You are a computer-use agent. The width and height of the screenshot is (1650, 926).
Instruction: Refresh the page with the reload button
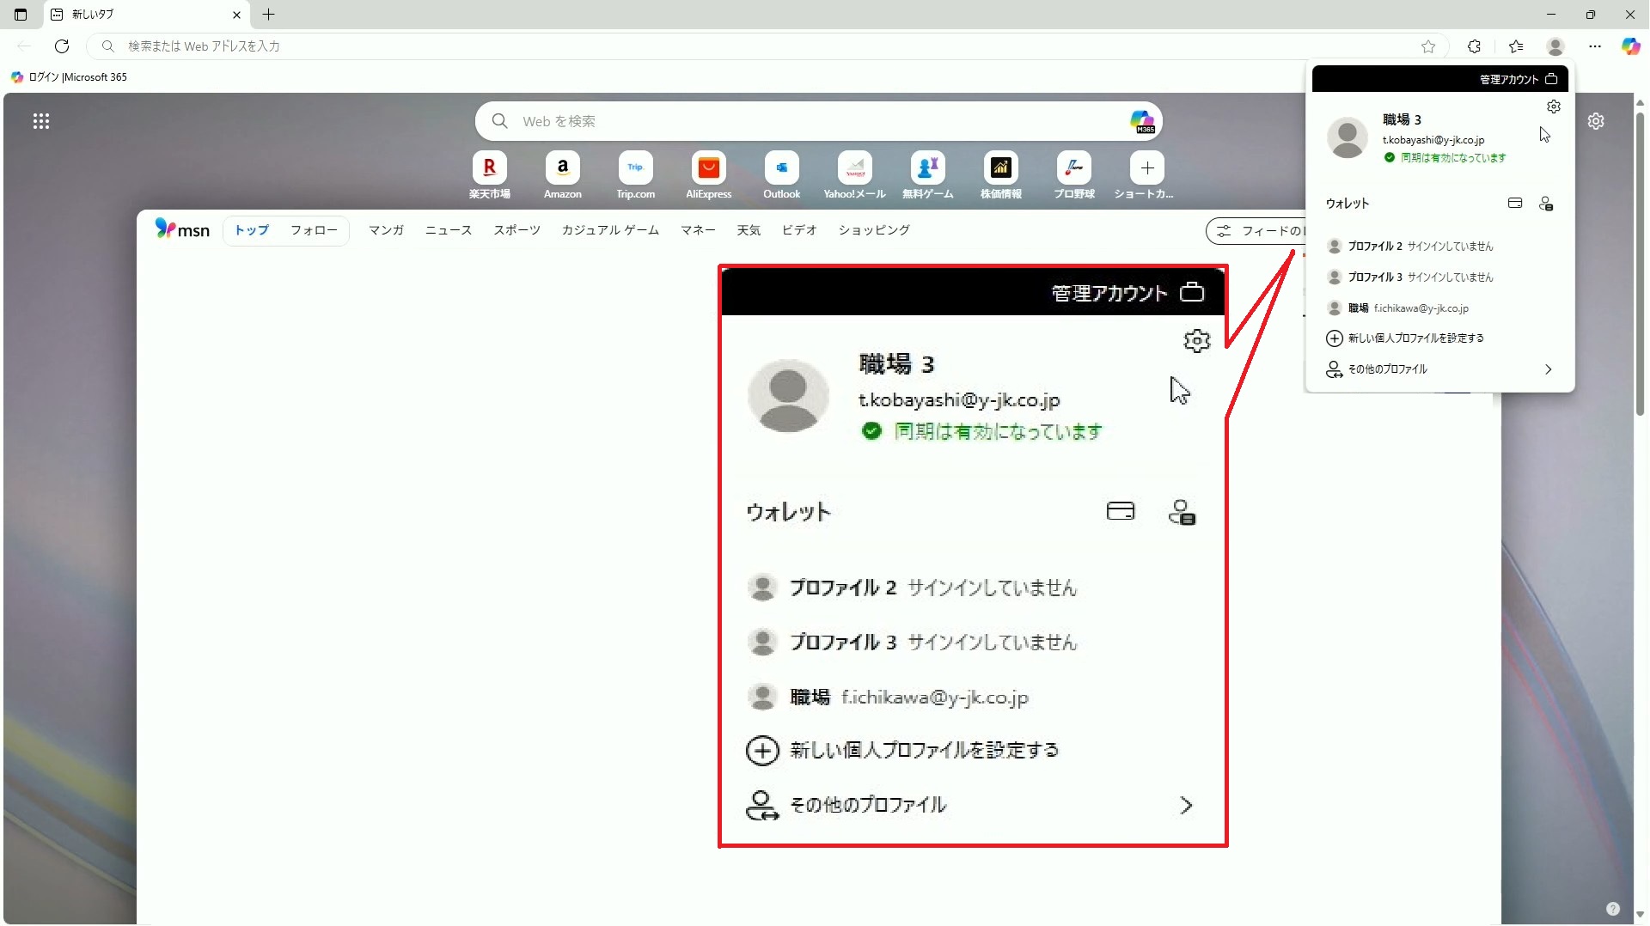pyautogui.click(x=62, y=46)
